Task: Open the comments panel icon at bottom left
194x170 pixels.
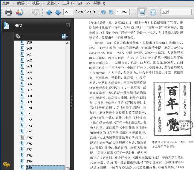Action: pyautogui.click(x=6, y=165)
